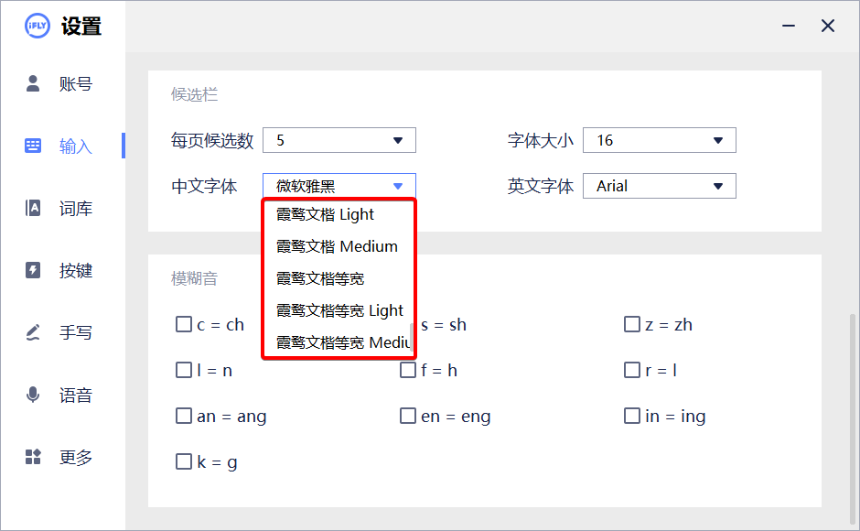
Task: Select 霞鹜文楷 Medium font option
Action: click(335, 246)
